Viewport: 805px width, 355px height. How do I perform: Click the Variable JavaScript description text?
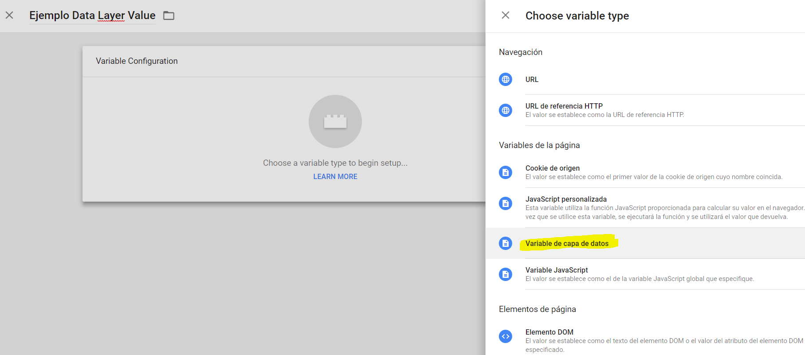[640, 279]
